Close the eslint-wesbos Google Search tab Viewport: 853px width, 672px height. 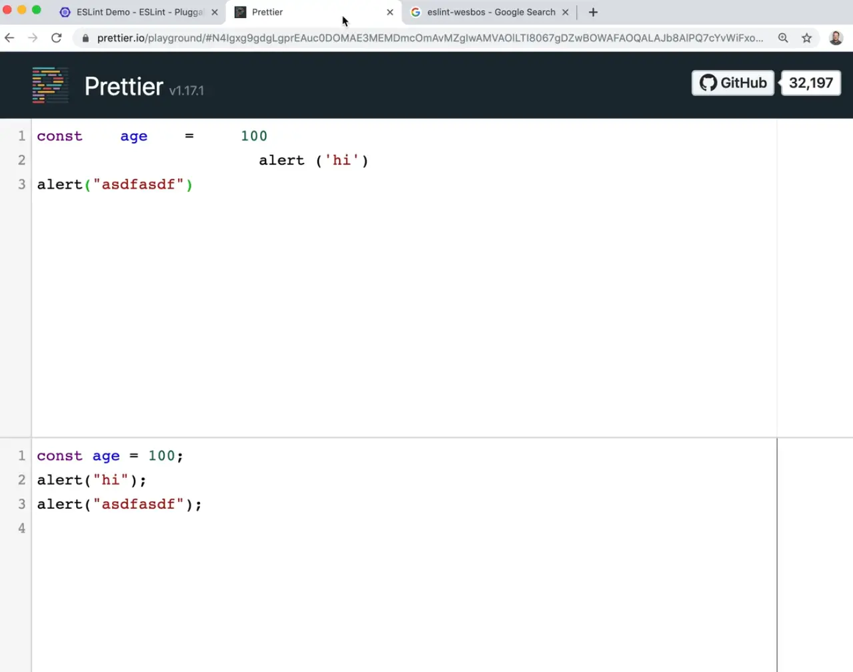click(x=566, y=12)
